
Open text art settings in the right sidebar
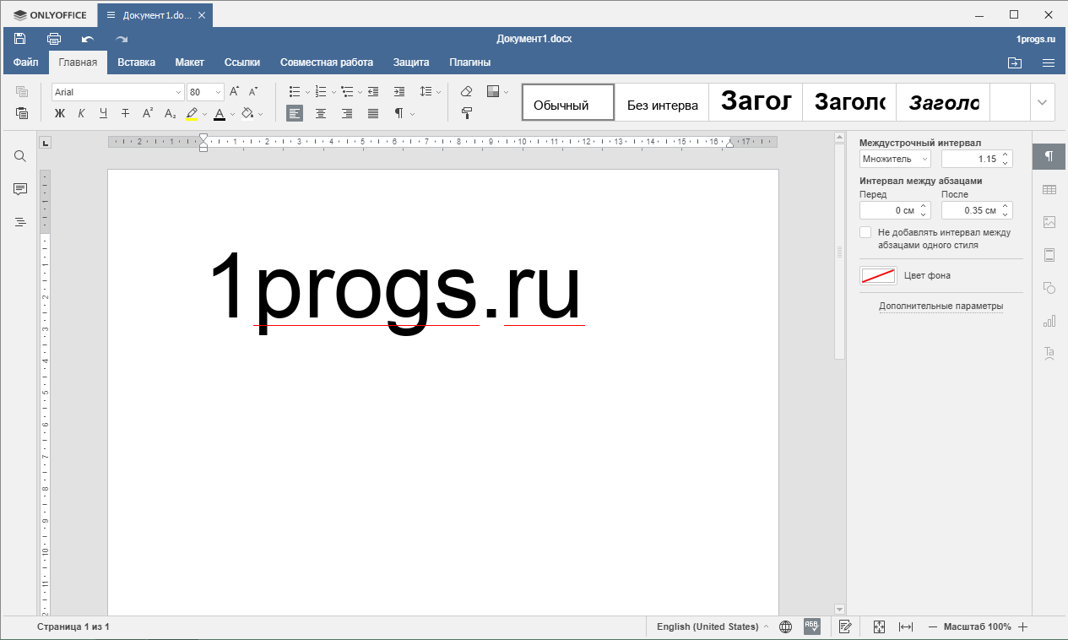(x=1049, y=353)
